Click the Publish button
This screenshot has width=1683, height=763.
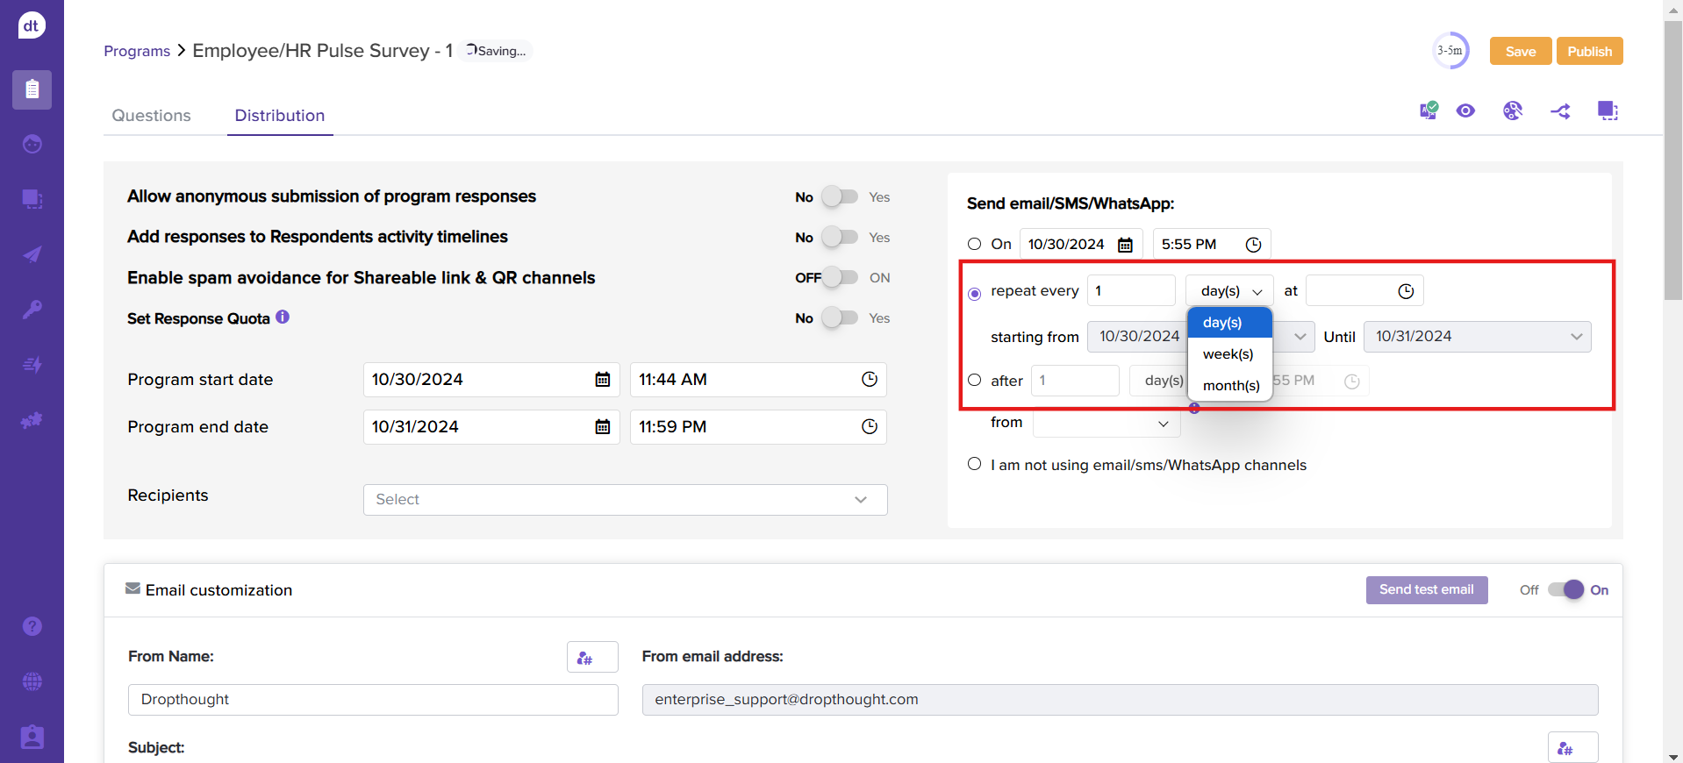[1589, 52]
